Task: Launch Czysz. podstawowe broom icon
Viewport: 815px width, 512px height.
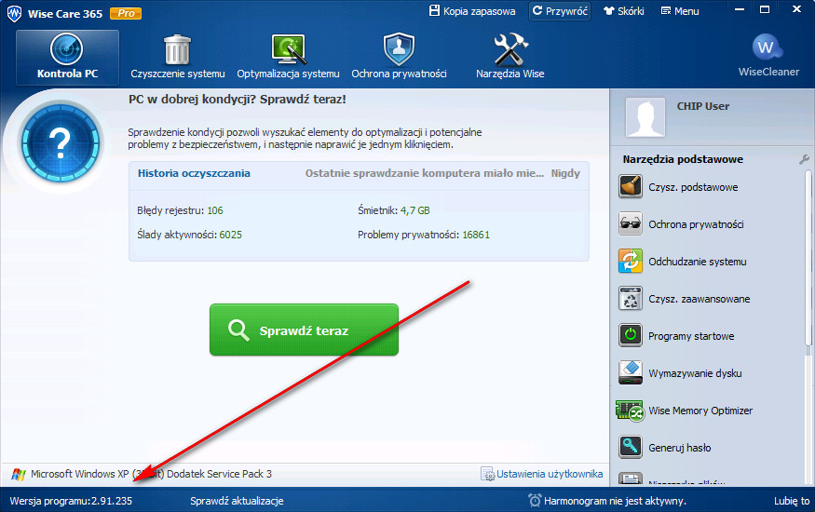Action: pos(631,187)
